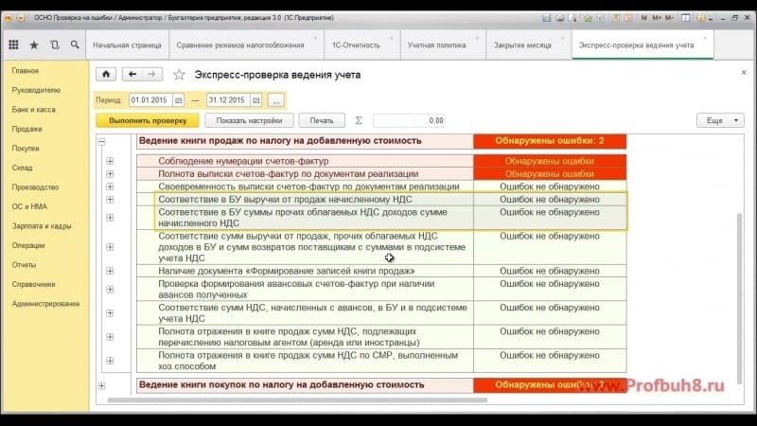This screenshot has height=426, width=757.
Task: Open the sections menu grid icon
Action: (13, 44)
